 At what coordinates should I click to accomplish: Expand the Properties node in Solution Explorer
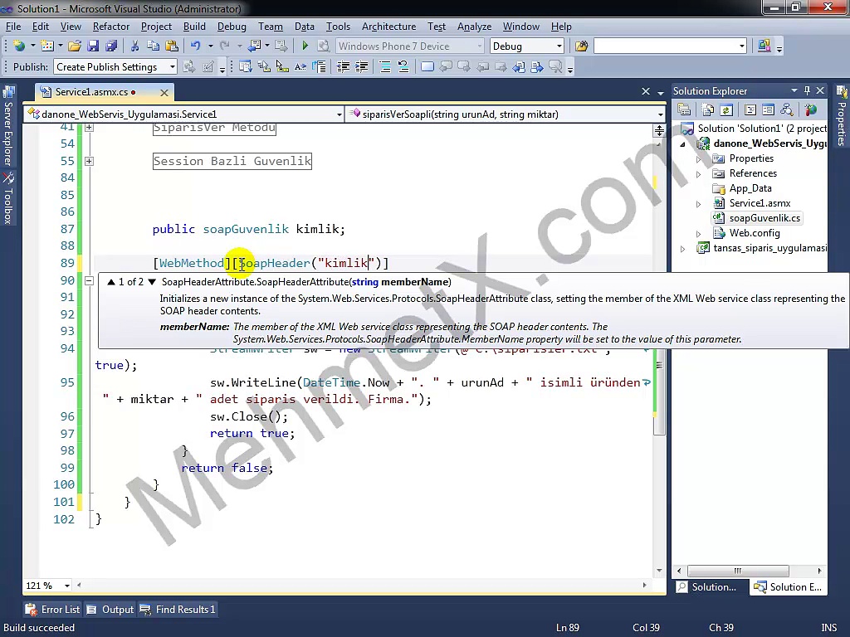click(x=699, y=159)
